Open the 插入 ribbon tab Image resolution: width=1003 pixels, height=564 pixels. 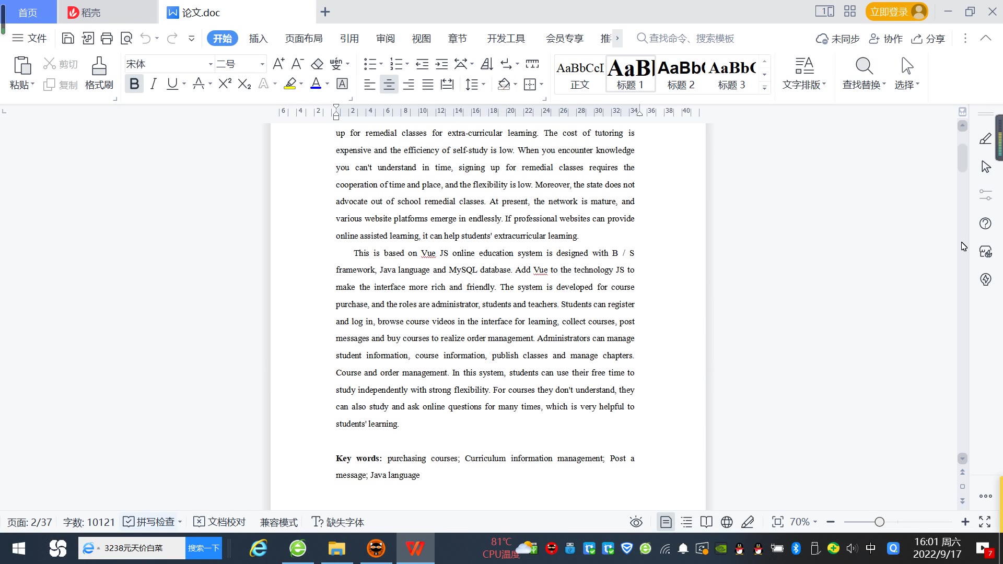tap(258, 38)
